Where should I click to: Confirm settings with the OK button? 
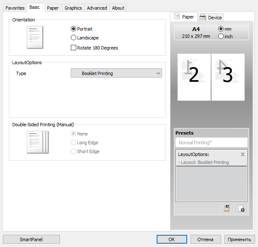coord(172,239)
